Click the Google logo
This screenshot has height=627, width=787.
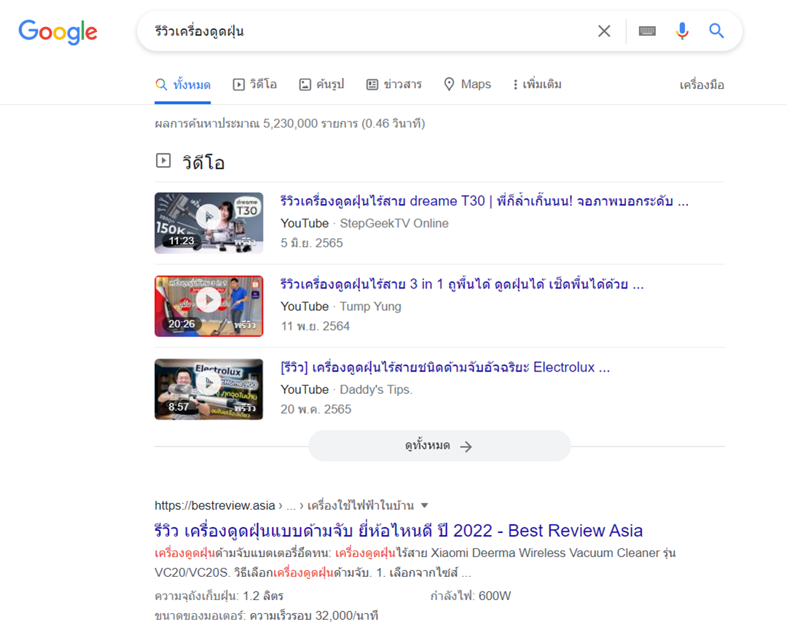coord(58,32)
